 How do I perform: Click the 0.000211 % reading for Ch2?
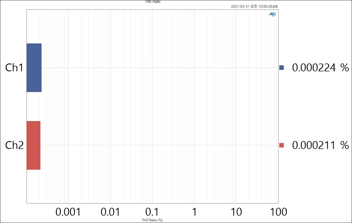click(314, 145)
